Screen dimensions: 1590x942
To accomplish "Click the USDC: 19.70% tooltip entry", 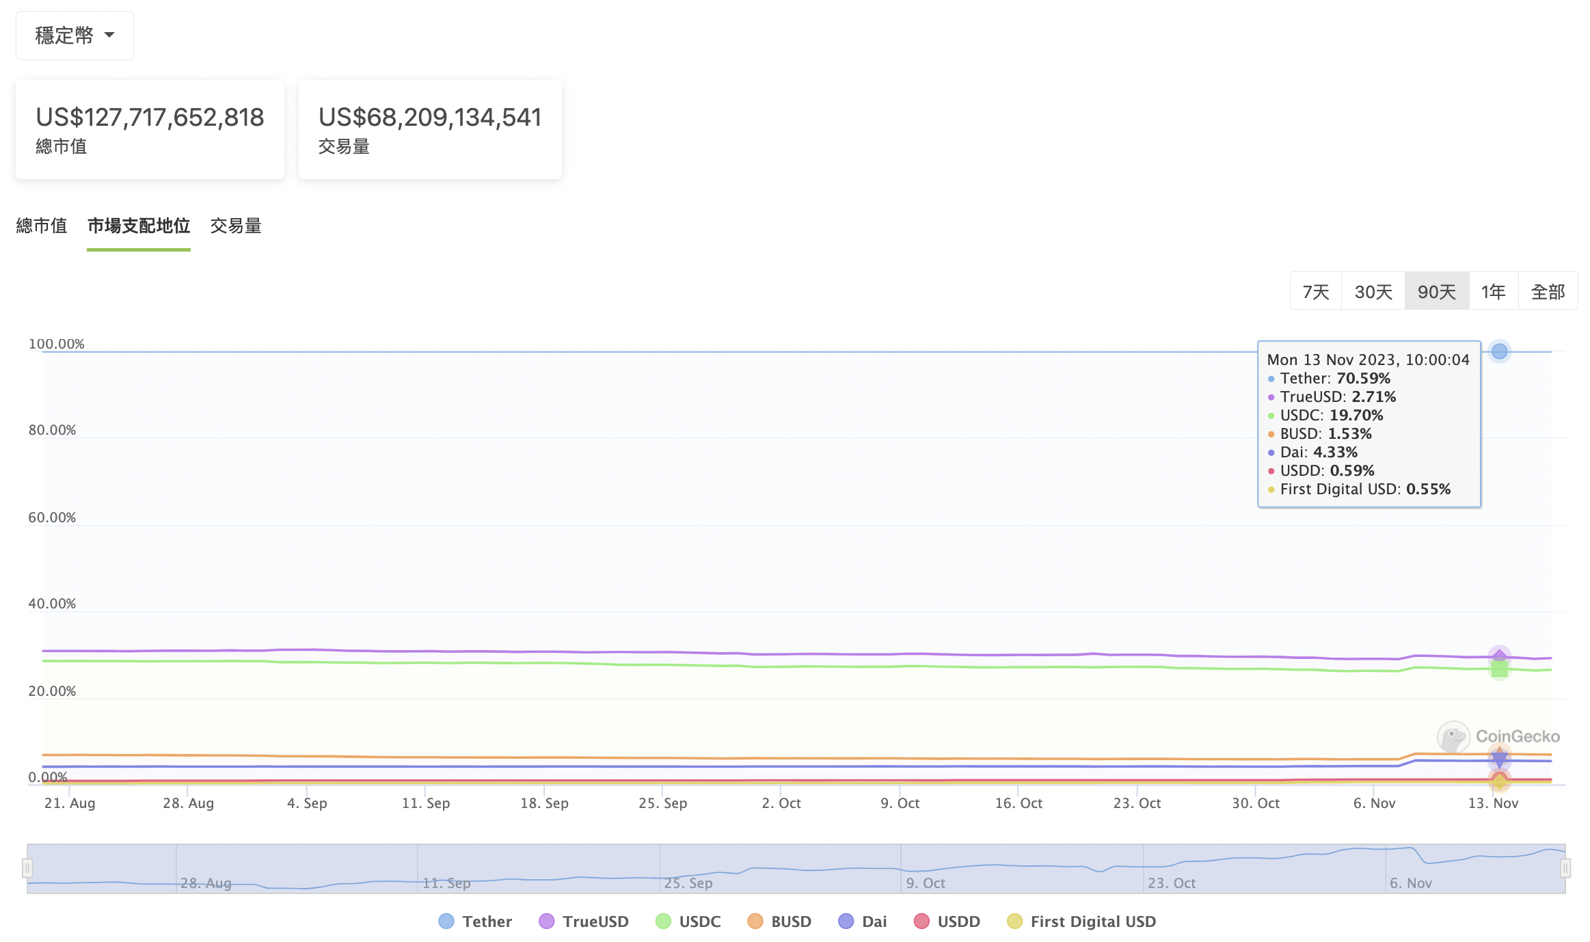I will [x=1325, y=415].
